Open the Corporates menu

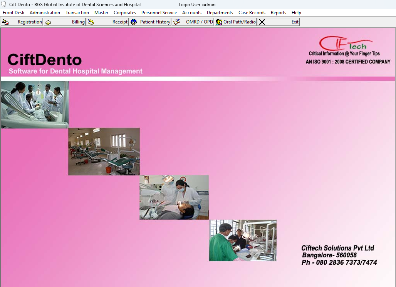(x=125, y=13)
